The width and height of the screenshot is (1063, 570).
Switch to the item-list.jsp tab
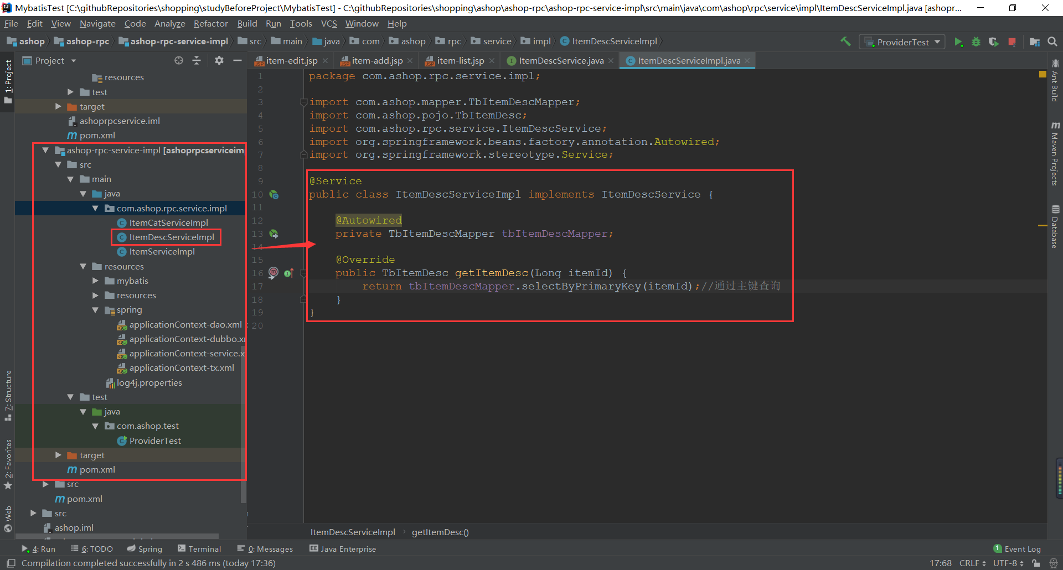pos(459,61)
